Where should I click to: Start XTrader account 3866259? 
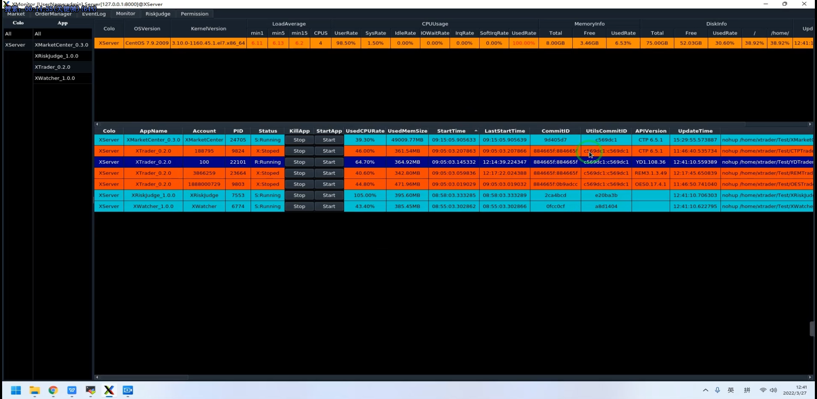[x=329, y=173]
